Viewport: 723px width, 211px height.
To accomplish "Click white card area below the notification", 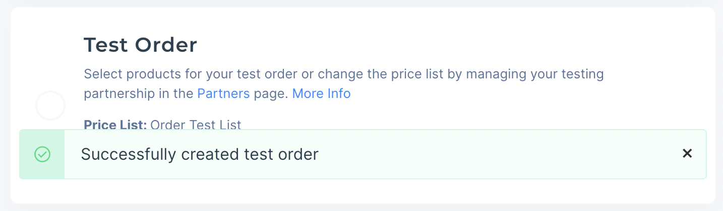I will (353, 191).
